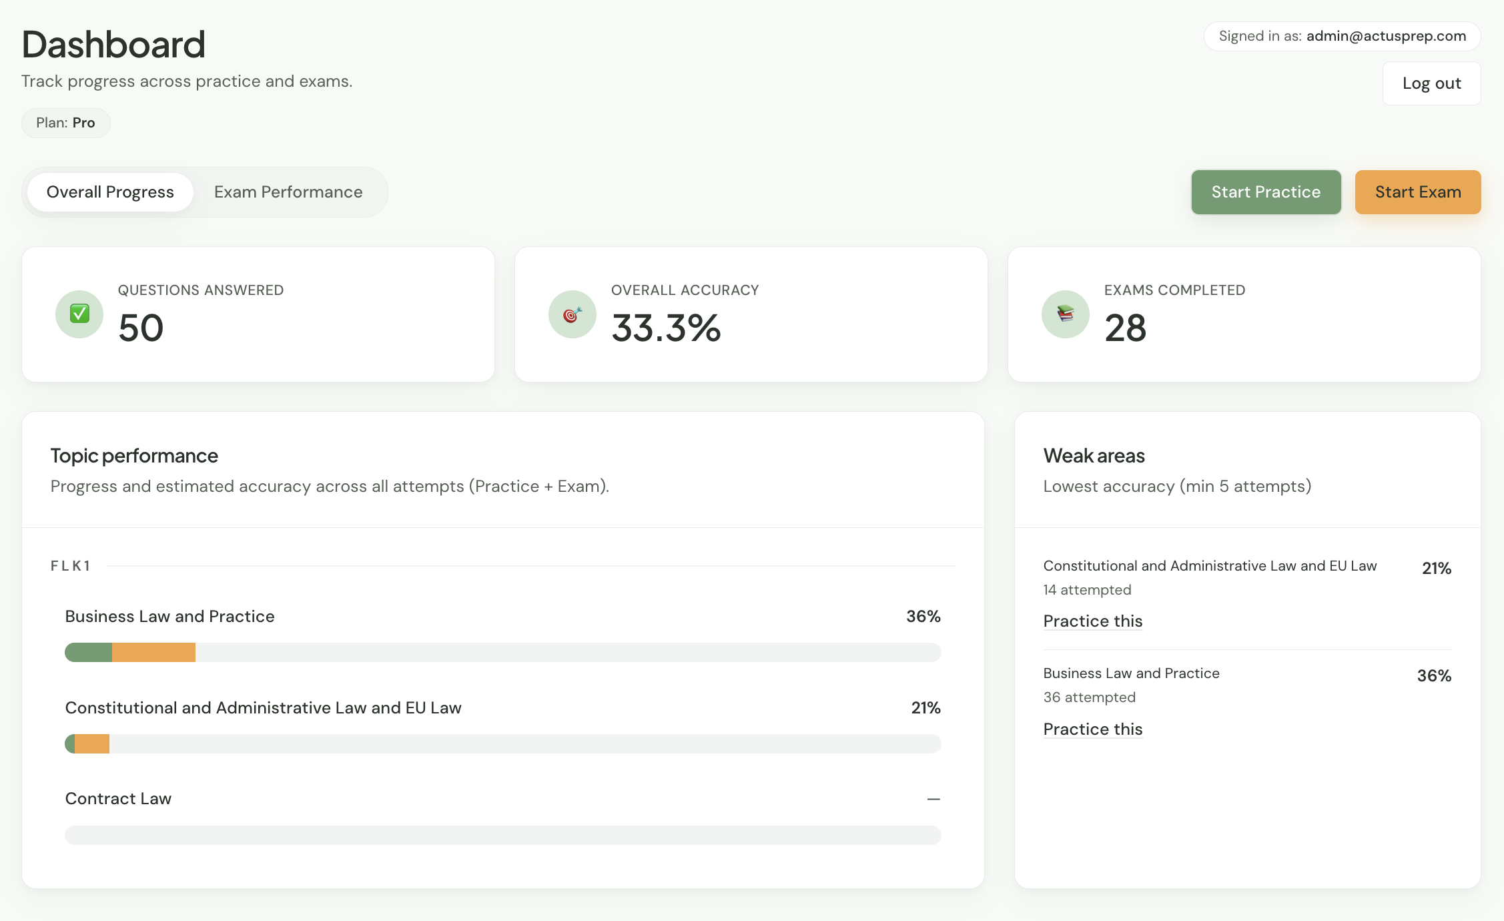Image resolution: width=1504 pixels, height=921 pixels.
Task: Open Practice this for Business Law and Practice
Action: [1092, 729]
